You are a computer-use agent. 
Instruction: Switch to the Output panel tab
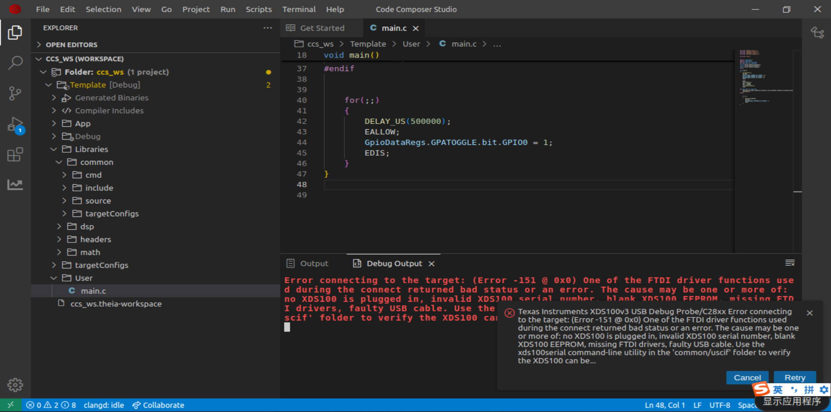(314, 264)
